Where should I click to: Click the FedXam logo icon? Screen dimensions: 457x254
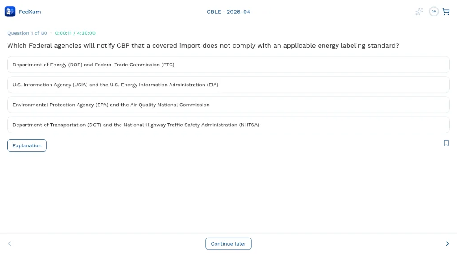tap(10, 12)
